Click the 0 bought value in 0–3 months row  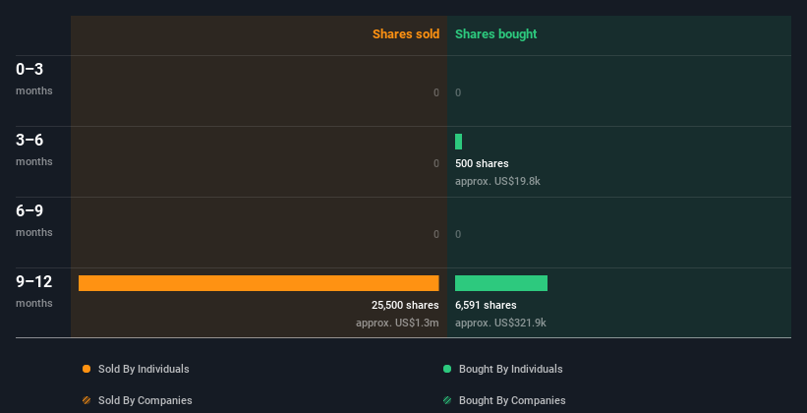[x=458, y=92]
